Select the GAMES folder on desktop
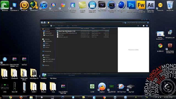The height and width of the screenshot is (99, 176). pyautogui.click(x=34, y=87)
